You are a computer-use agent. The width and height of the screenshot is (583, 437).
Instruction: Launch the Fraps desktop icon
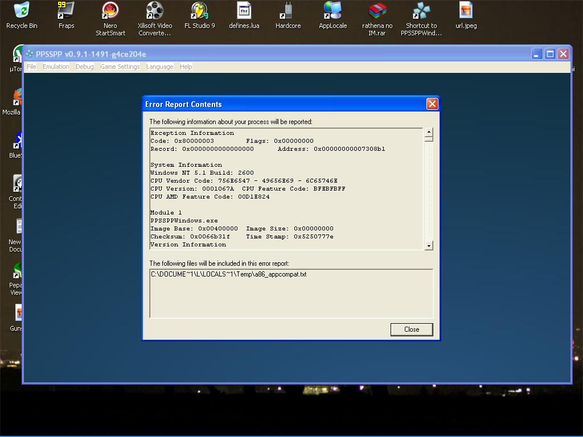coord(66,11)
